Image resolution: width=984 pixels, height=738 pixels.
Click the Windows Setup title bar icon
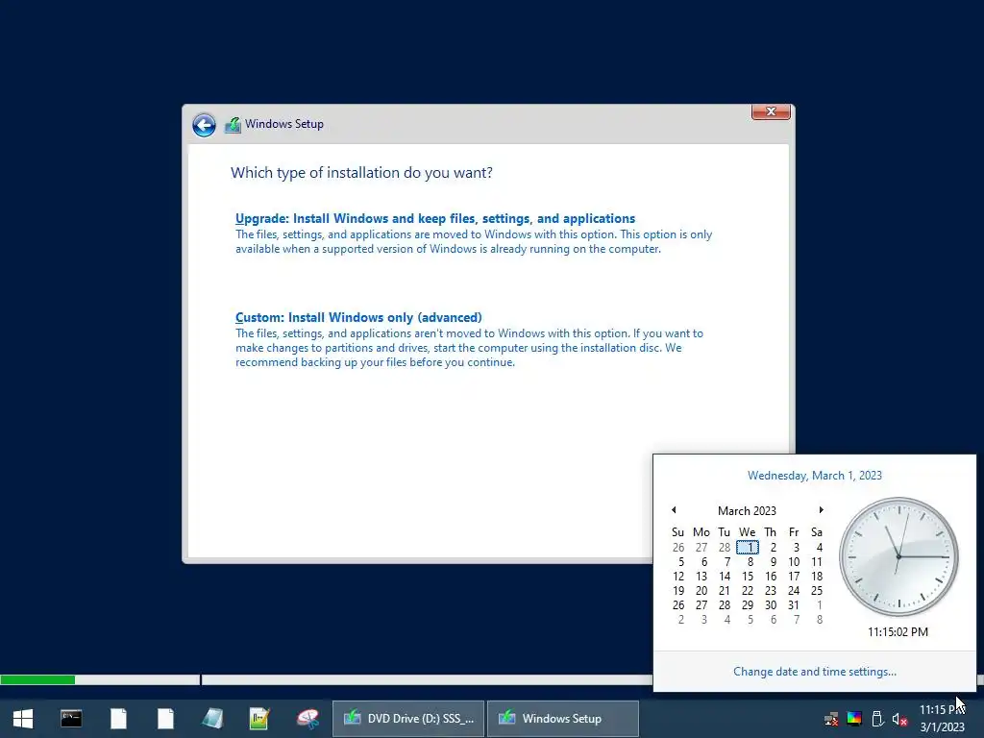(x=233, y=125)
